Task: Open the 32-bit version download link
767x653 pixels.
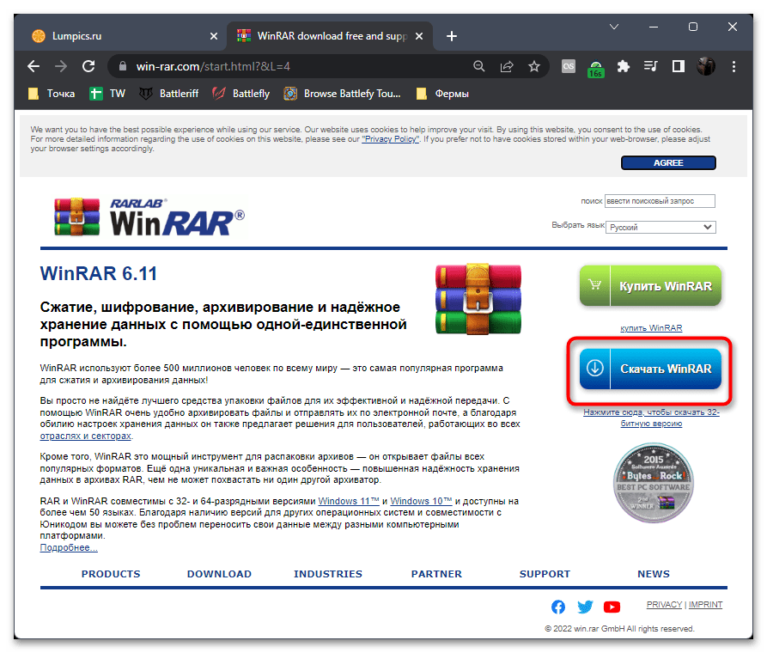Action: 651,418
